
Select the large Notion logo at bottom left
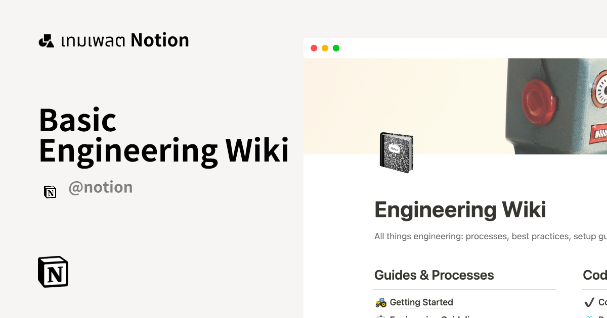53,272
